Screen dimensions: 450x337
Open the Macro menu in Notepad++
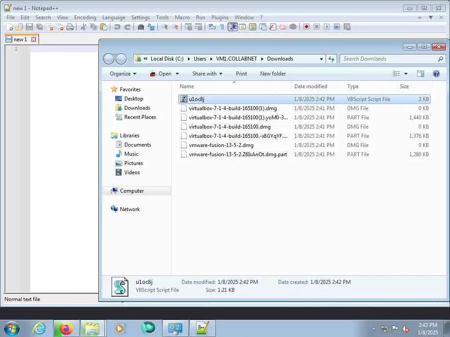point(182,18)
